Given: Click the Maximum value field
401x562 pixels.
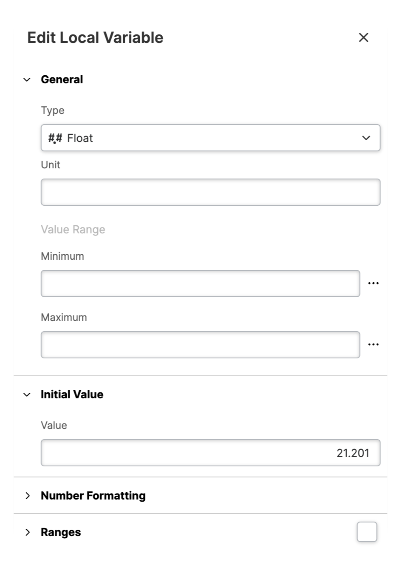Looking at the screenshot, I should 200,345.
